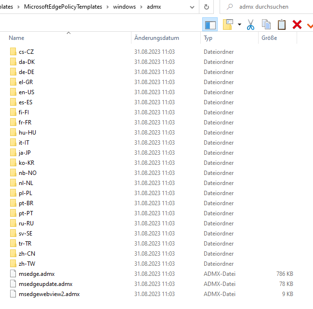The image size is (313, 309).
Task: Select the zh-TW folder name
Action: pos(27,264)
